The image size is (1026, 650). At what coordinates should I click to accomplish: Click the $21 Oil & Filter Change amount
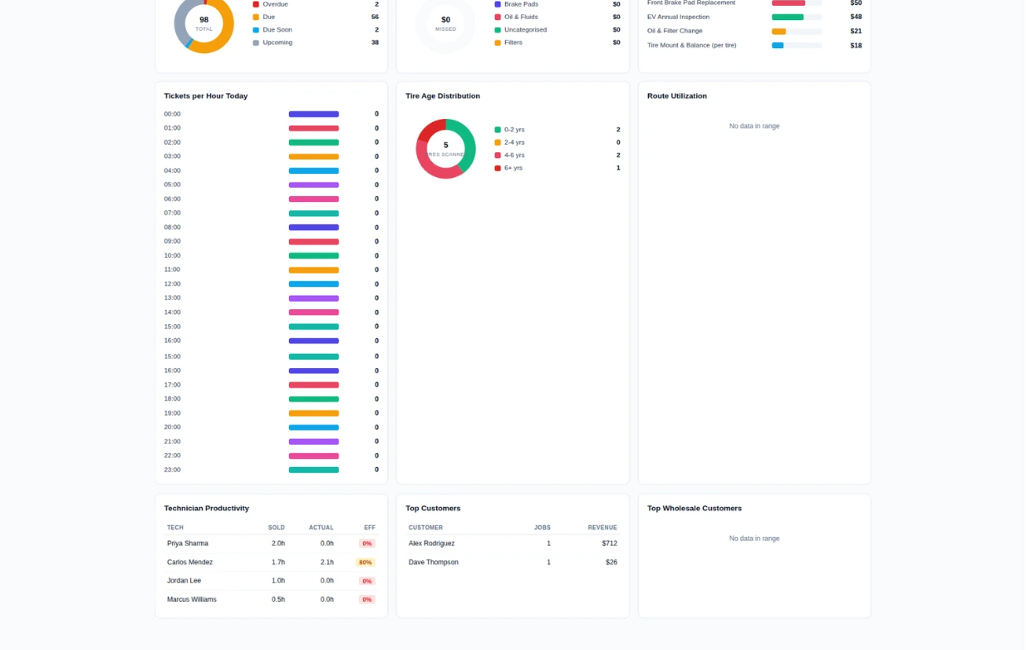pyautogui.click(x=856, y=32)
